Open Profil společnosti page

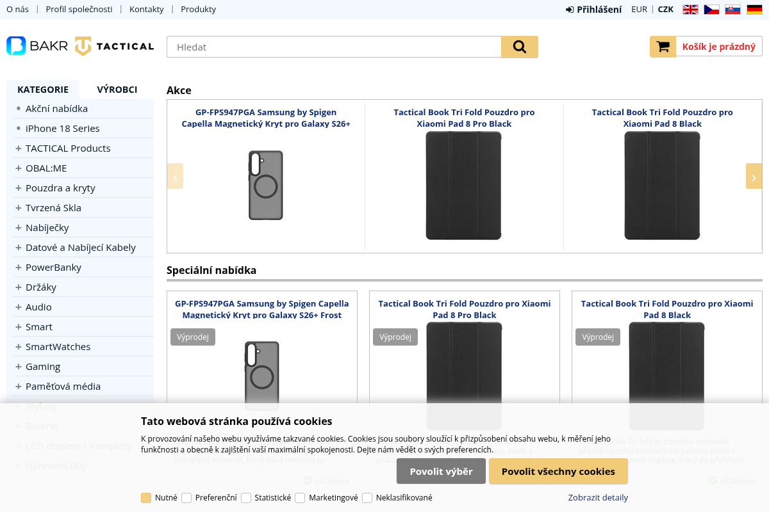(x=79, y=10)
